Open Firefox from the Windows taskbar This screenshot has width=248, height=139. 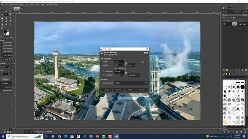[97, 136]
